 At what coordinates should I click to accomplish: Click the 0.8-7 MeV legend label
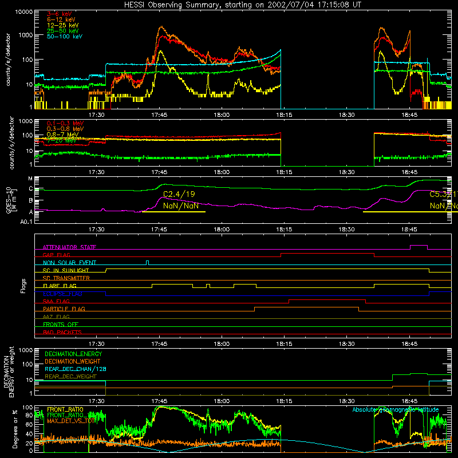62,135
